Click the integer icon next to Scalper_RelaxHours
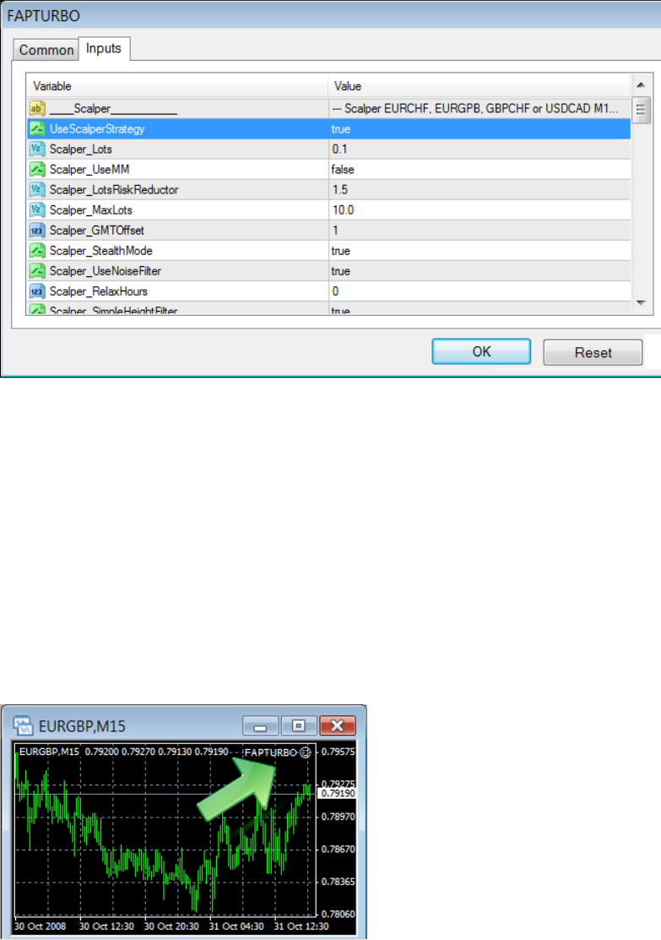The image size is (661, 940). click(x=37, y=291)
